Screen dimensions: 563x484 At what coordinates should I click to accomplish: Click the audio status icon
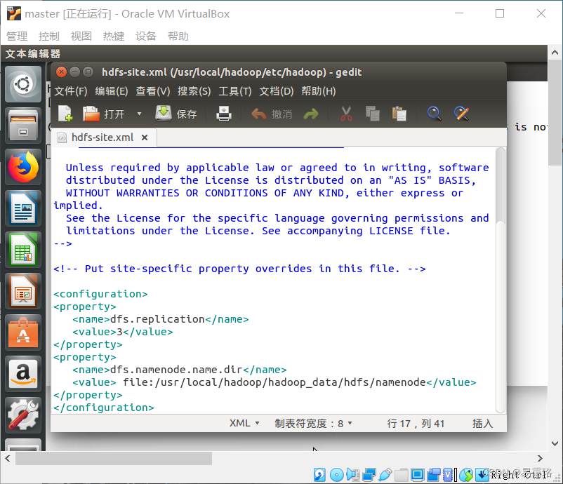[x=353, y=475]
